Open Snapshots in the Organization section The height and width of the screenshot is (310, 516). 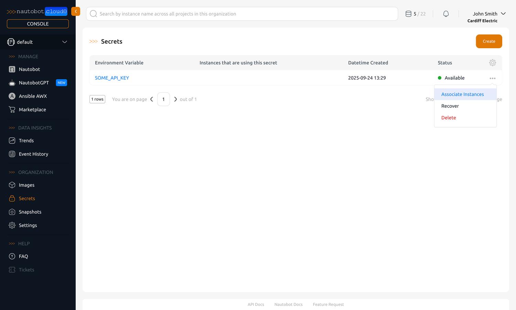coord(30,212)
